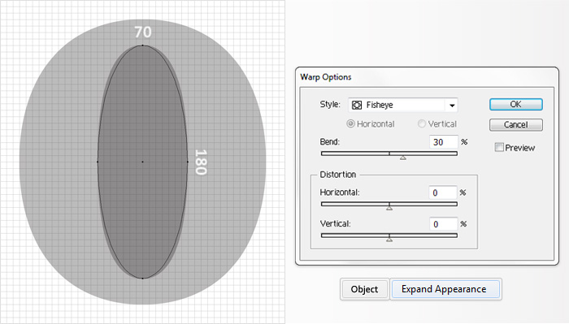Click the Fisheye style name text
Screen dimensions: 569x324
380,105
